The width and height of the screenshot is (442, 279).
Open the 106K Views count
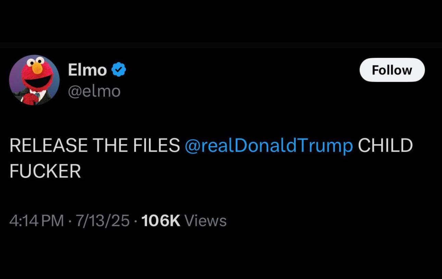click(x=184, y=221)
